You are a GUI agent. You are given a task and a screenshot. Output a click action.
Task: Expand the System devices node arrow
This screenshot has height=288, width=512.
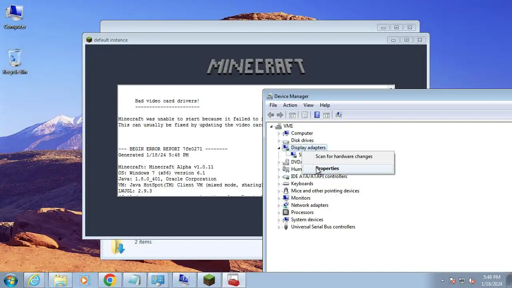click(x=279, y=220)
